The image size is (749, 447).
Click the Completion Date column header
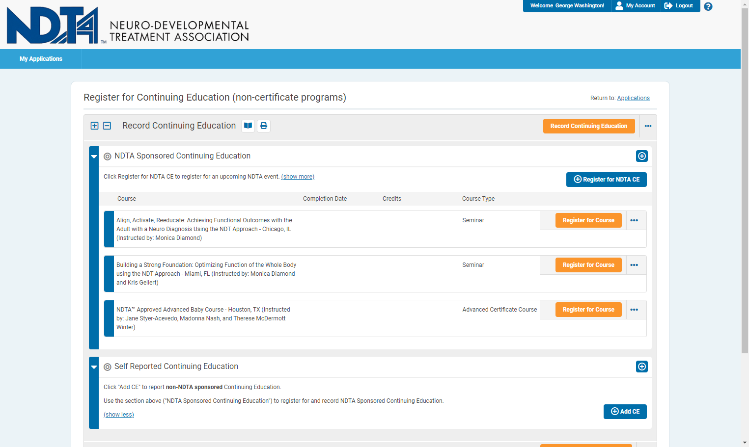click(325, 199)
